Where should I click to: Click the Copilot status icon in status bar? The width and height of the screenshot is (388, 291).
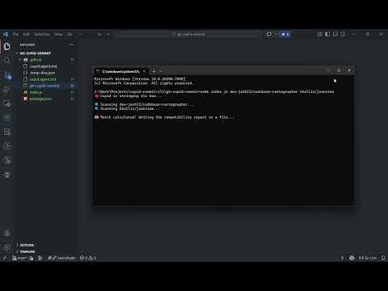click(x=352, y=258)
